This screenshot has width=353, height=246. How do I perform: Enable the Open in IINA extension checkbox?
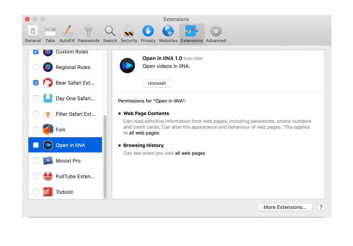pos(36,145)
